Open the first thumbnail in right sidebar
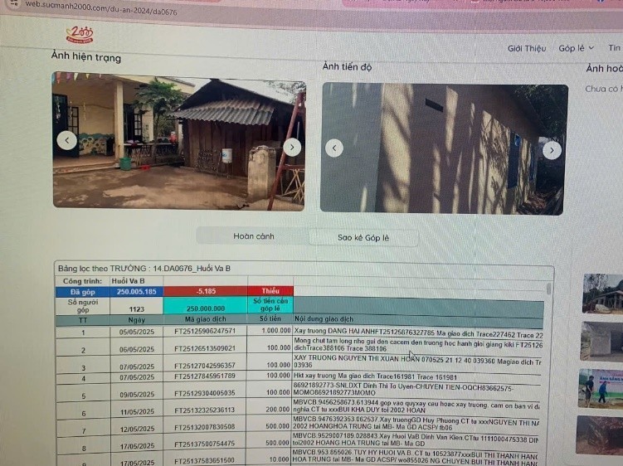The image size is (623, 466). [602, 293]
